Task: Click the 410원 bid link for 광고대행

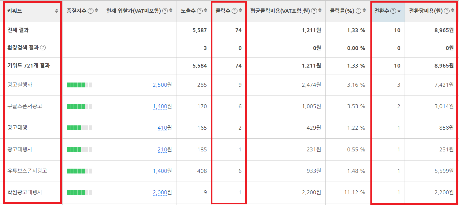Action: point(162,128)
